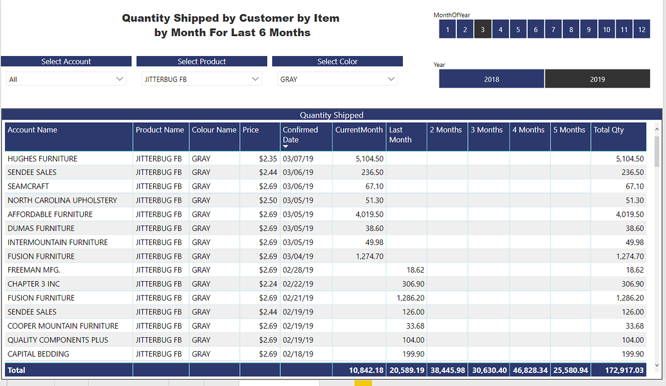666x386 pixels.
Task: Toggle the 2018 year selection
Action: 491,78
